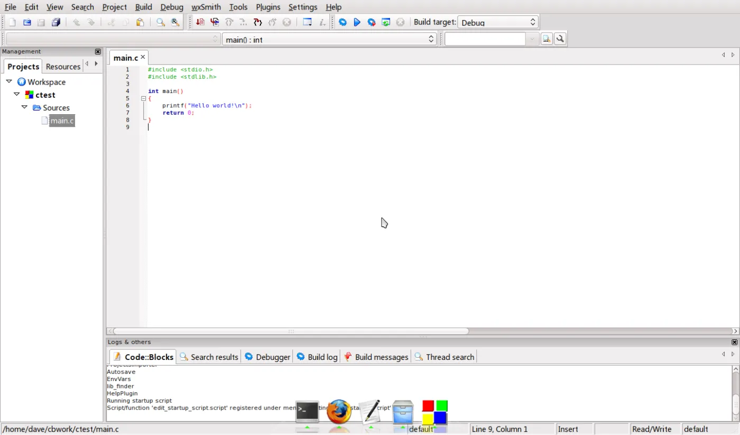Screen dimensions: 740x435
Task: Click the Debug/Continue red arrow icon
Action: point(200,22)
